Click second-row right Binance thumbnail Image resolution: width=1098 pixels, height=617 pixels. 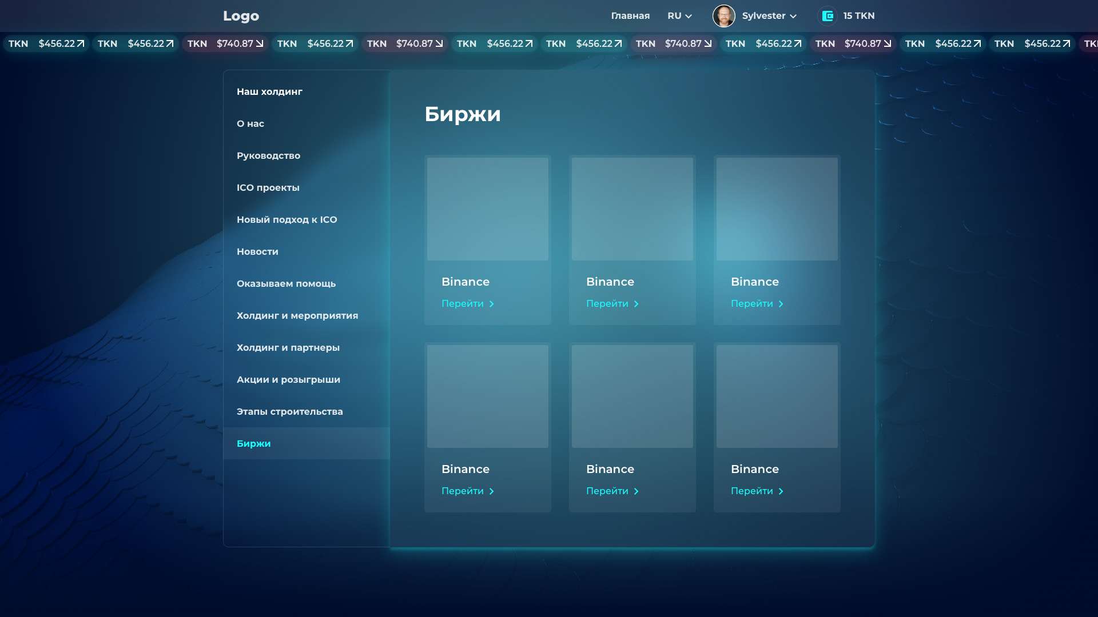(777, 396)
